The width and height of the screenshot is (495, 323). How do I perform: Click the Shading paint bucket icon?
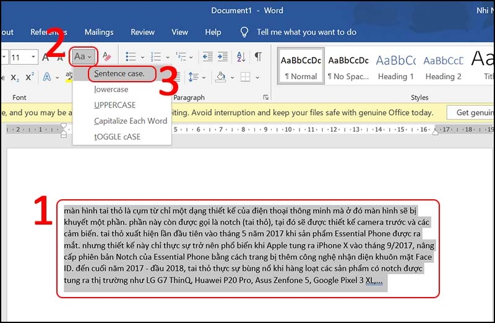pos(220,77)
